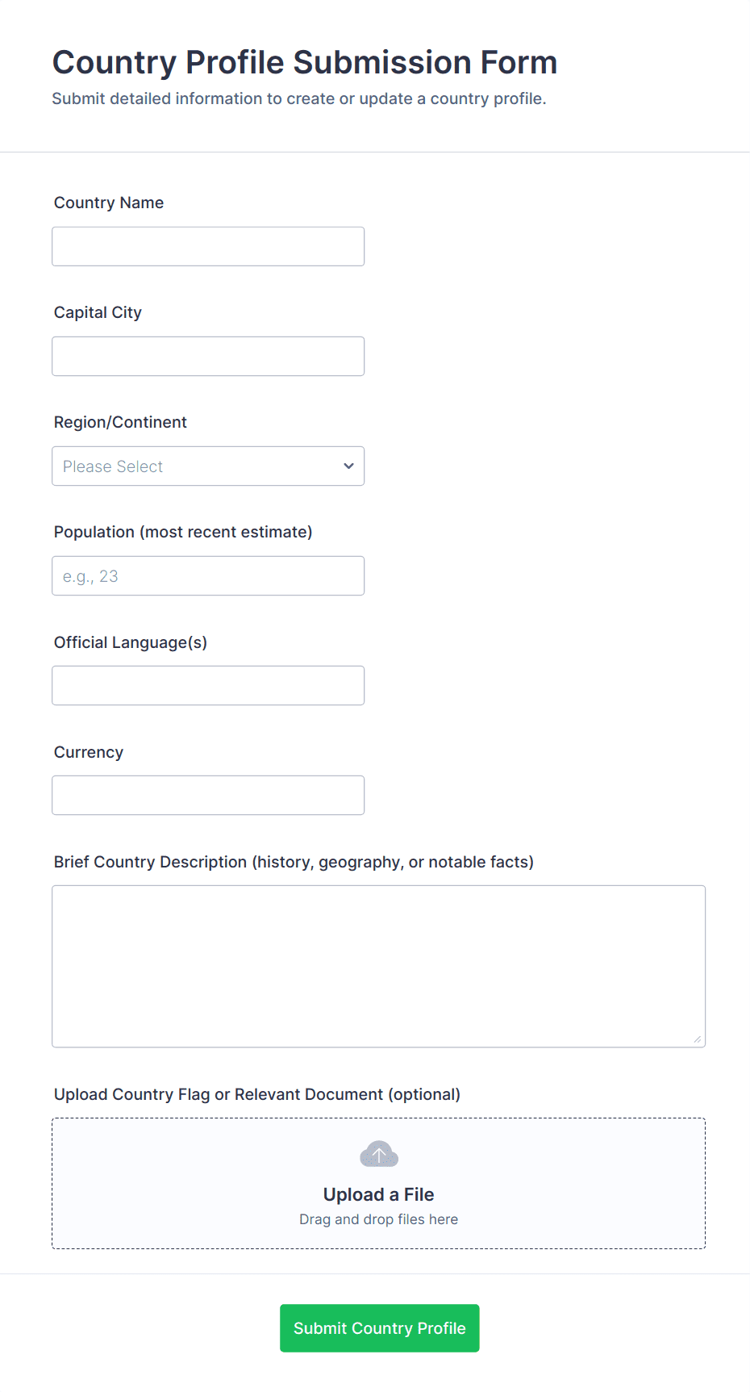The height and width of the screenshot is (1392, 750).
Task: Click the Upload a File label
Action: pos(378,1194)
